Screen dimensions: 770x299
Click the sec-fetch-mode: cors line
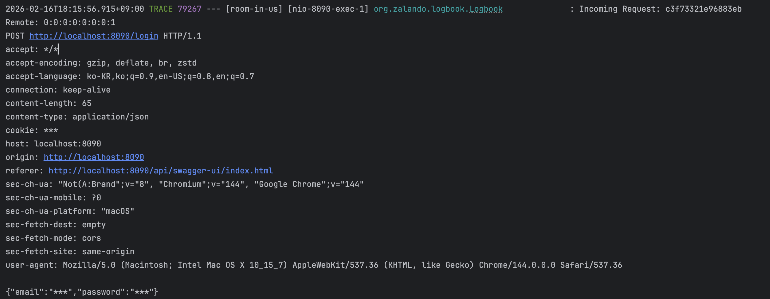pos(53,238)
